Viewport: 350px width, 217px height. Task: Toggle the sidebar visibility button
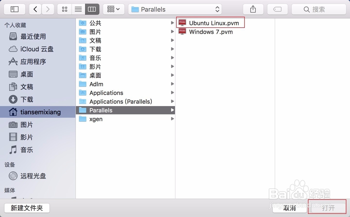tap(14, 9)
